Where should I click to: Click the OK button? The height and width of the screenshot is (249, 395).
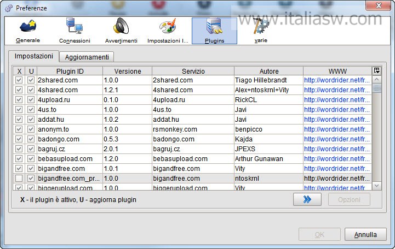pos(319,234)
